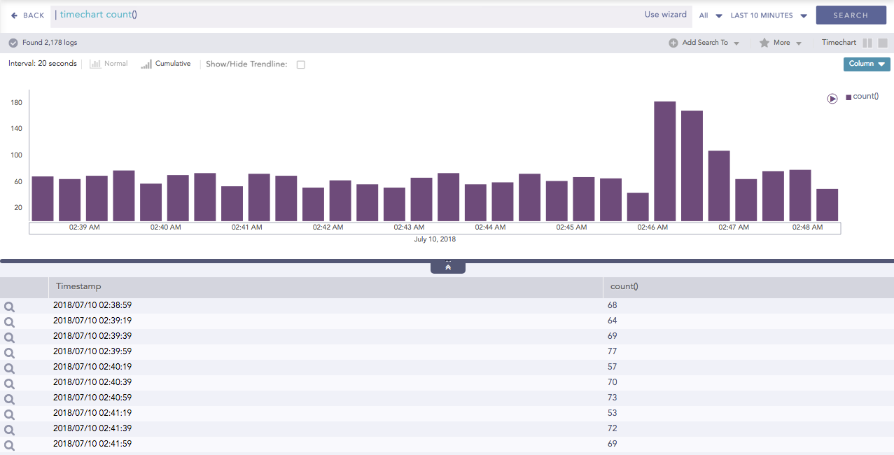Enable the Show/Hide Trendline checkbox
Screen dimensions: 894x455
pos(301,64)
